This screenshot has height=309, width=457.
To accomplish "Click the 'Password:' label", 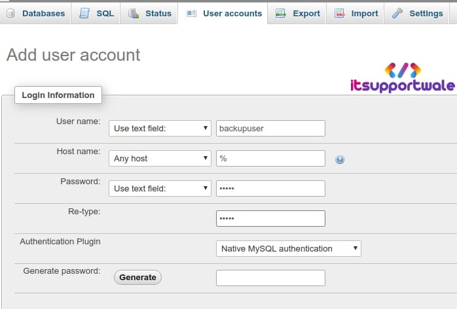I will [x=80, y=182].
